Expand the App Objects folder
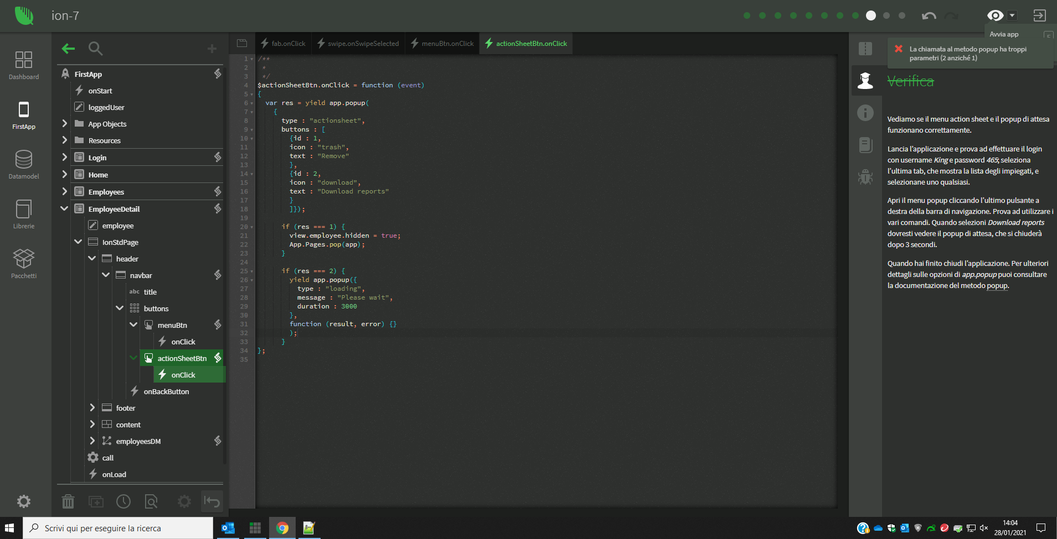The height and width of the screenshot is (539, 1057). tap(64, 123)
